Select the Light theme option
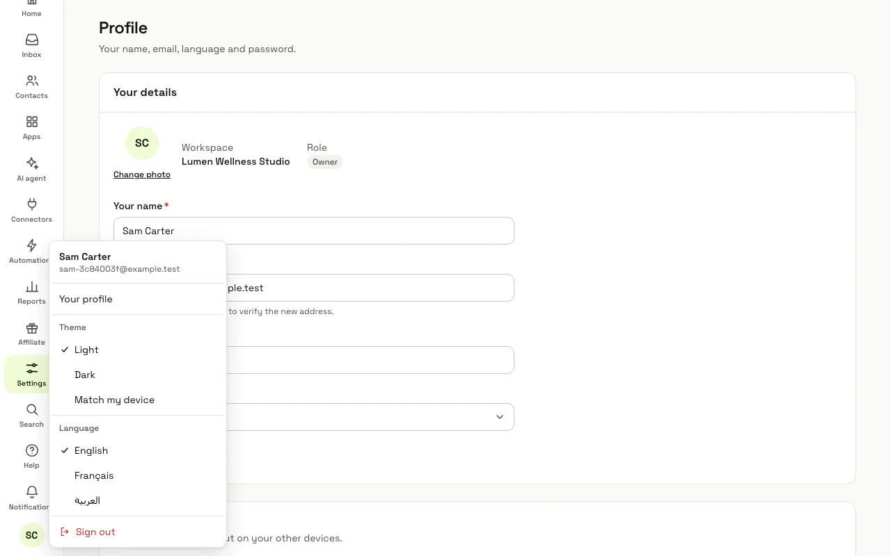 click(138, 350)
